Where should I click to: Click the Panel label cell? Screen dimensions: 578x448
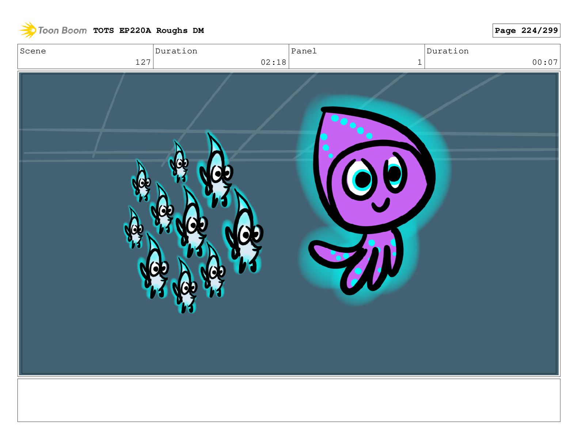[357, 57]
